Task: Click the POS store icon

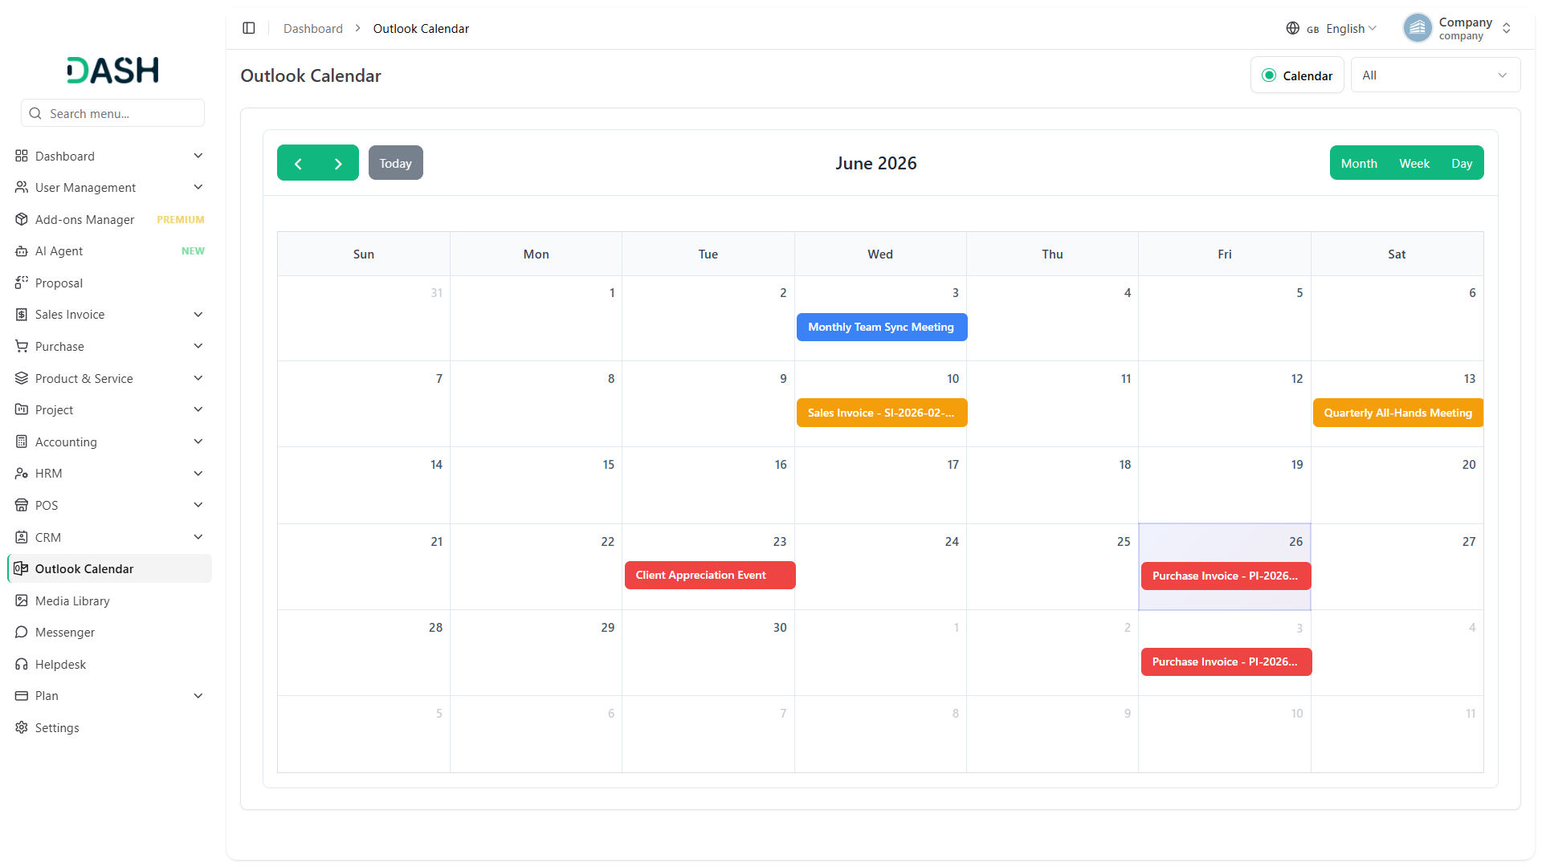Action: click(x=22, y=505)
